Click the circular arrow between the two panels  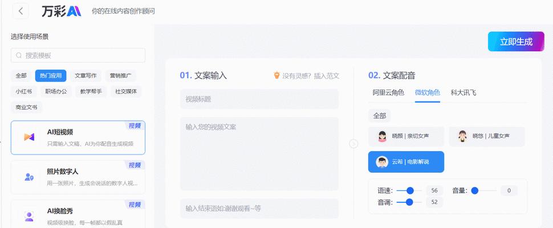pyautogui.click(x=353, y=144)
